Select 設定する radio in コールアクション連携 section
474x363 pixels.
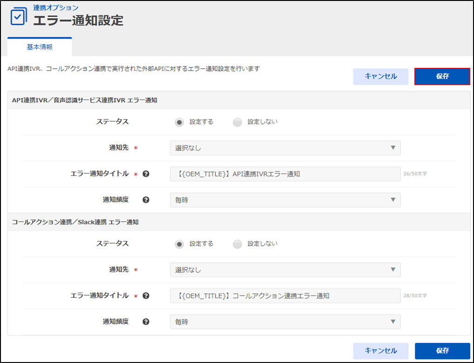(179, 244)
